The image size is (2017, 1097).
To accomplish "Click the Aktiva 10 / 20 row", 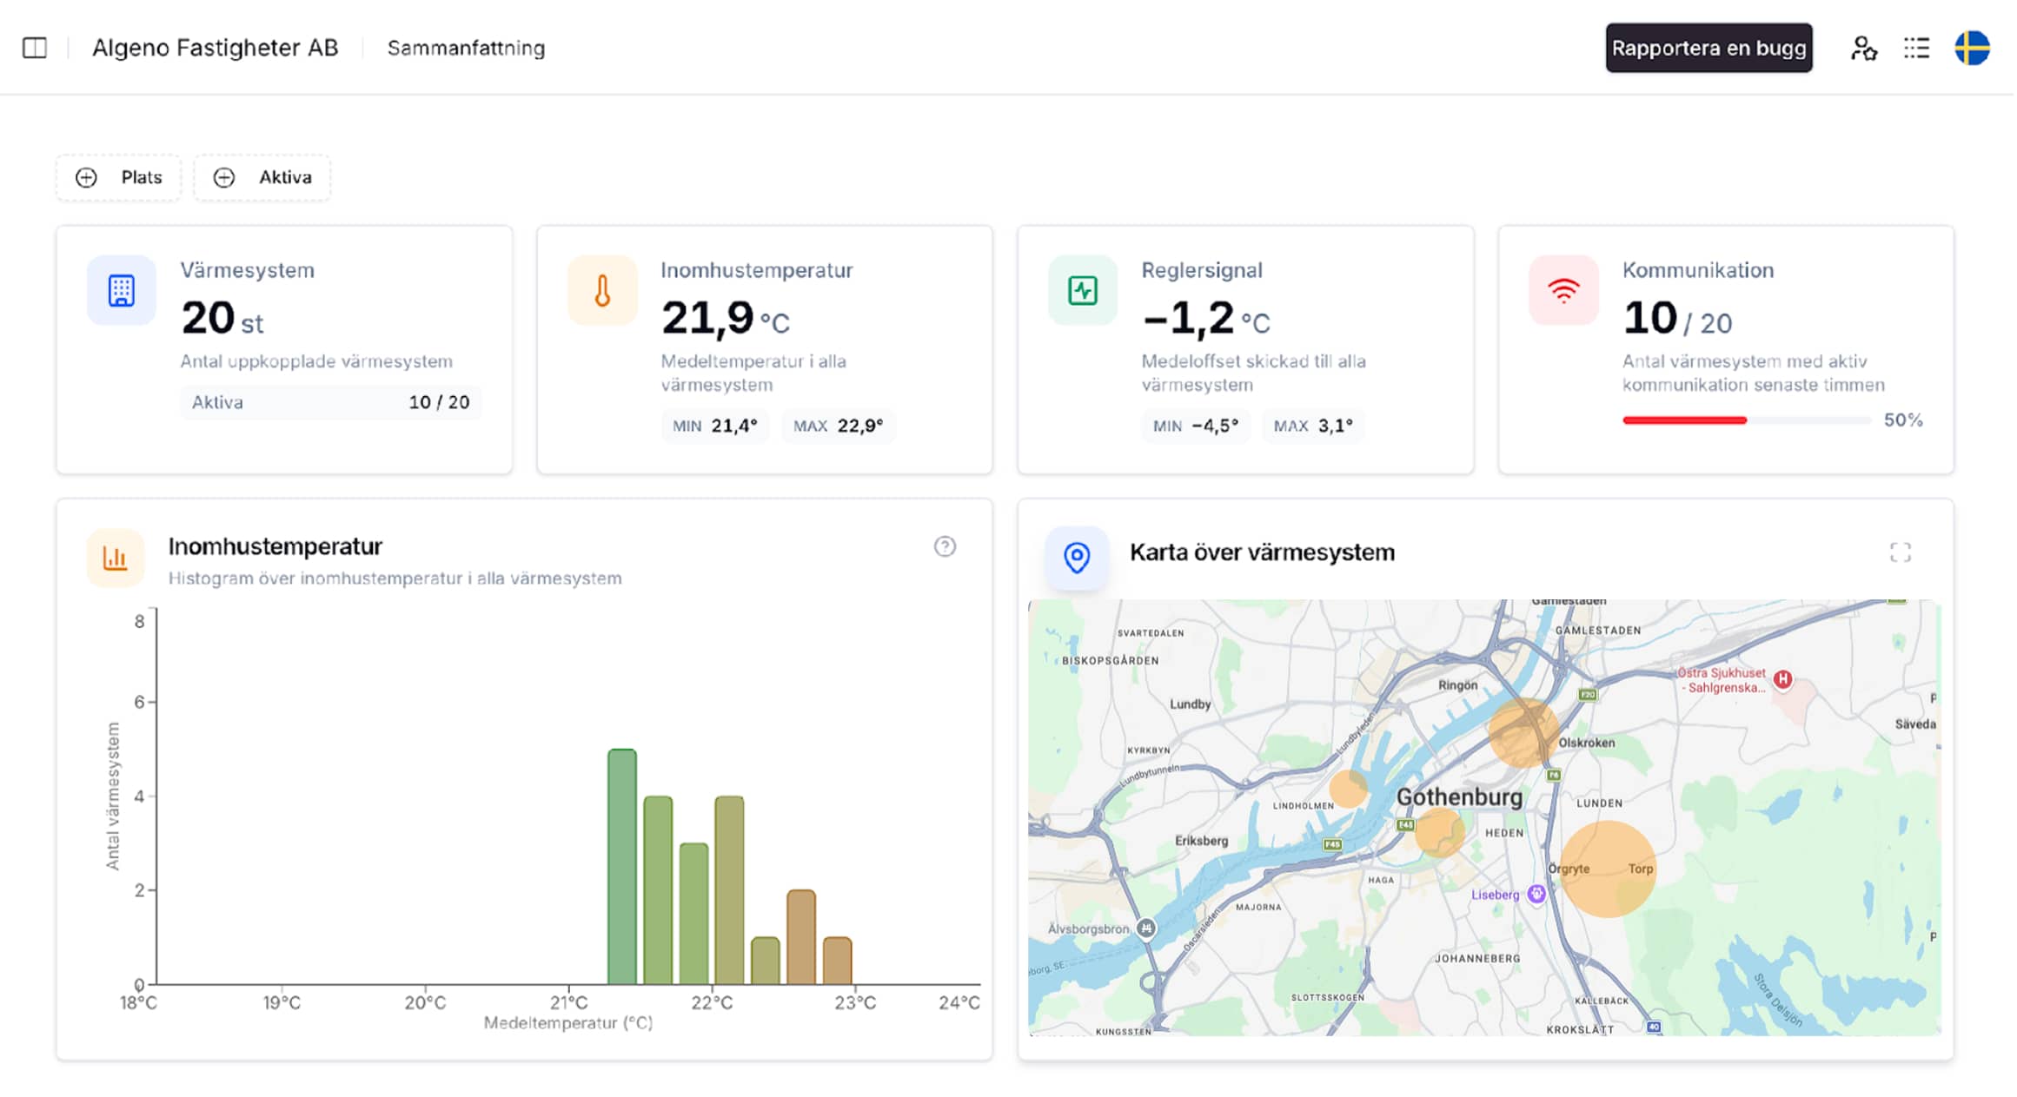I will [330, 402].
